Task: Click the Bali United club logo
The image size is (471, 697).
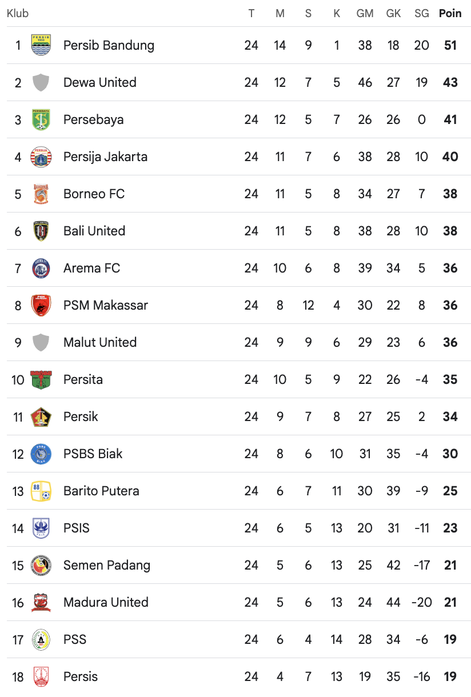Action: [x=41, y=231]
